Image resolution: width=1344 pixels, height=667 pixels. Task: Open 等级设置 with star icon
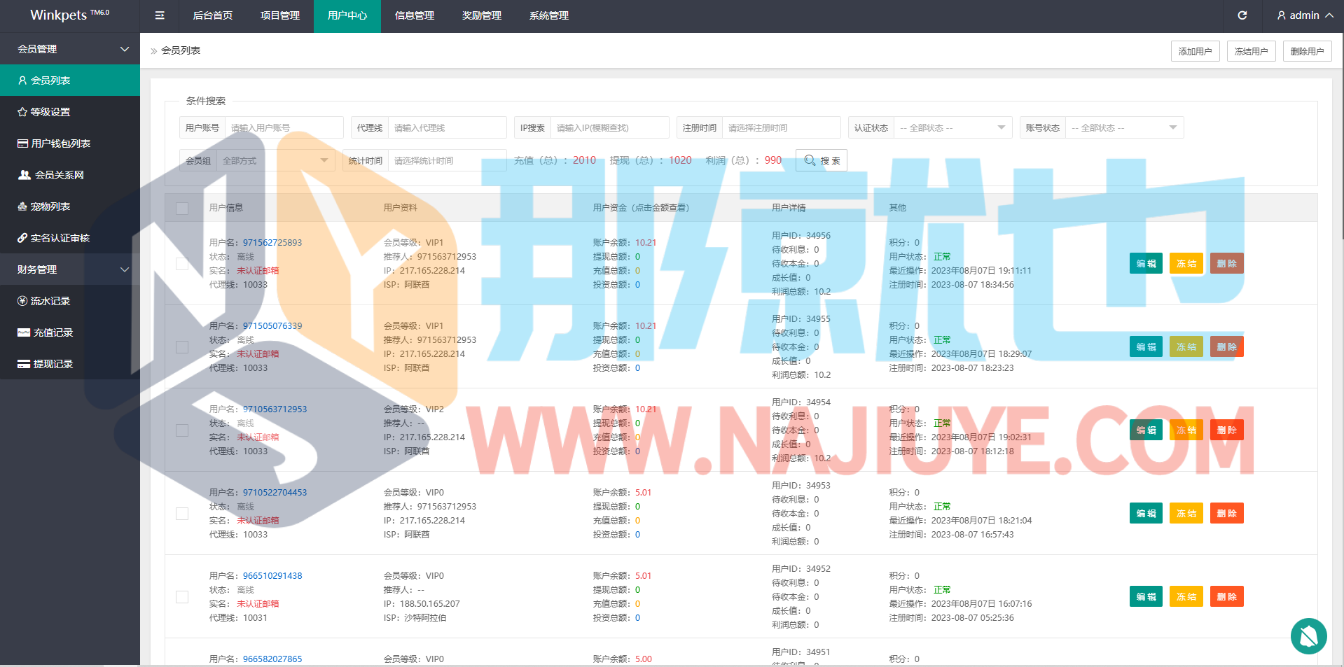[x=50, y=112]
